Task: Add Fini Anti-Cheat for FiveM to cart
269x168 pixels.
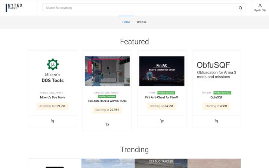Action: [x=162, y=121]
